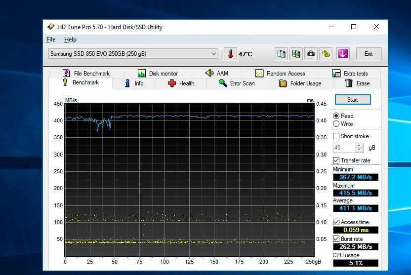This screenshot has width=411, height=275.
Task: Click the 411.1 MB/s average value
Action: 356,208
